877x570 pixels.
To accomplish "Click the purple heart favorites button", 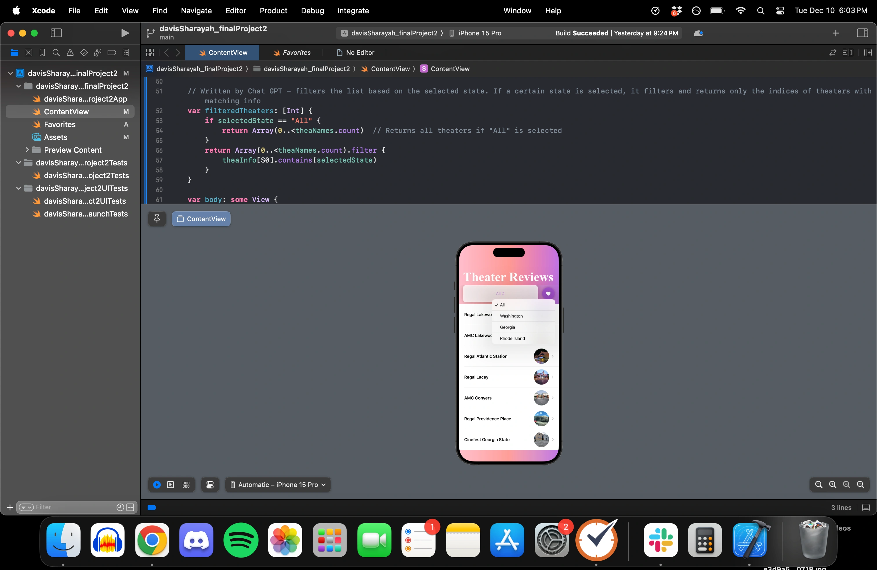I will (548, 293).
